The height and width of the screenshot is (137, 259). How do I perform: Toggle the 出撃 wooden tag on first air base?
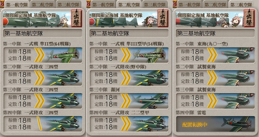[76, 18]
